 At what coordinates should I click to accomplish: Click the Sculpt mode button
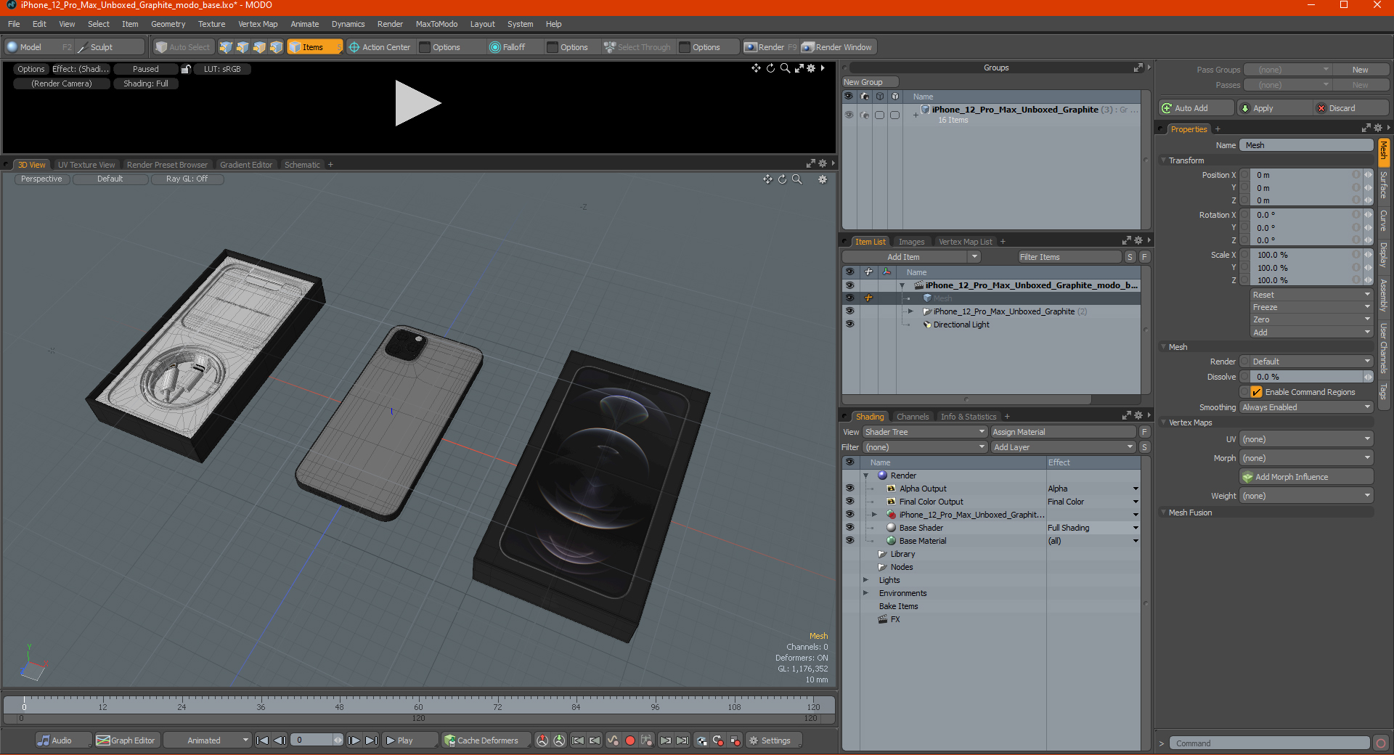pos(110,47)
